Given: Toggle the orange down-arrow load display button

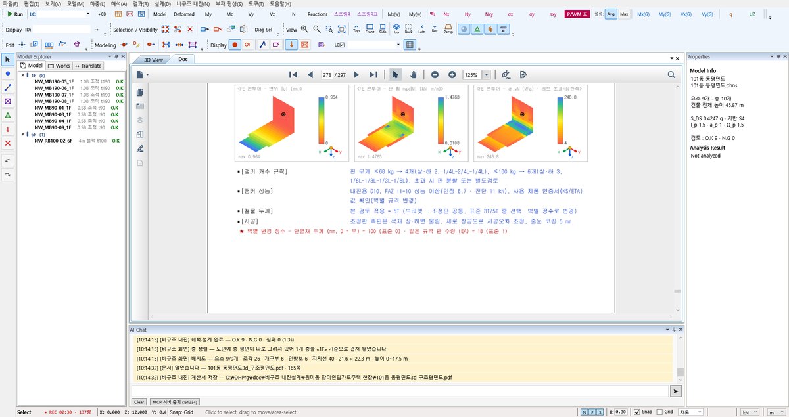Looking at the screenshot, I should coord(291,45).
